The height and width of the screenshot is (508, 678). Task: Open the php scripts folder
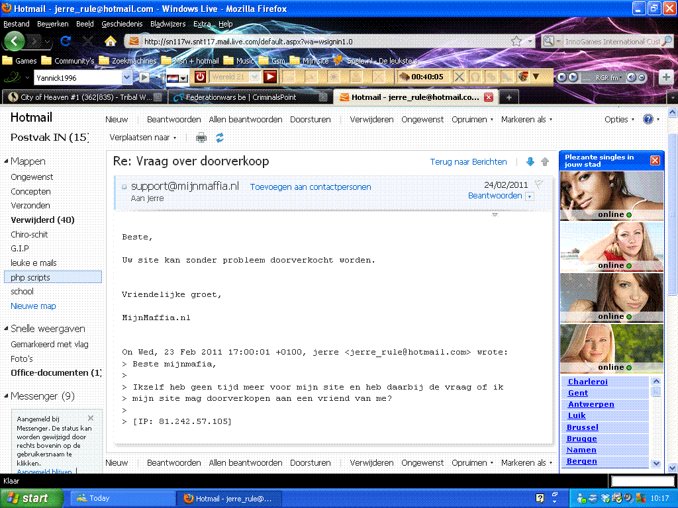tap(53, 277)
